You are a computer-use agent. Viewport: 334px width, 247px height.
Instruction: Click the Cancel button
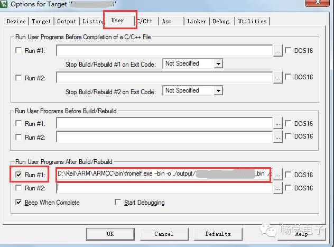[x=164, y=234]
